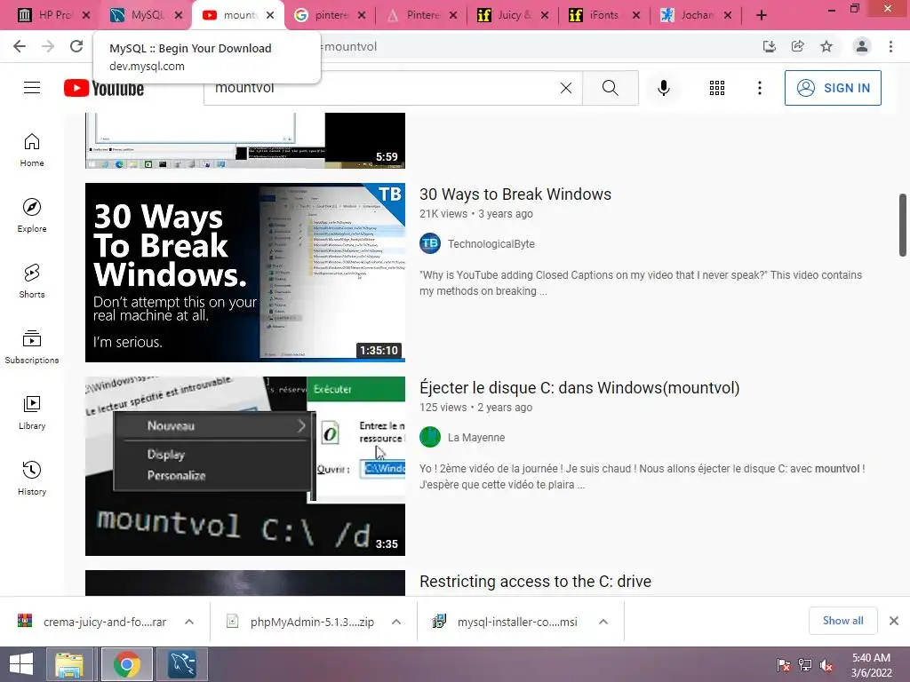This screenshot has width=910, height=682.
Task: Switch to the Jochan tab
Action: tap(695, 15)
